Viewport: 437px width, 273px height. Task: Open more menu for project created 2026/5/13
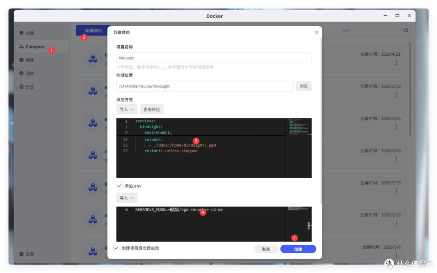(x=396, y=94)
